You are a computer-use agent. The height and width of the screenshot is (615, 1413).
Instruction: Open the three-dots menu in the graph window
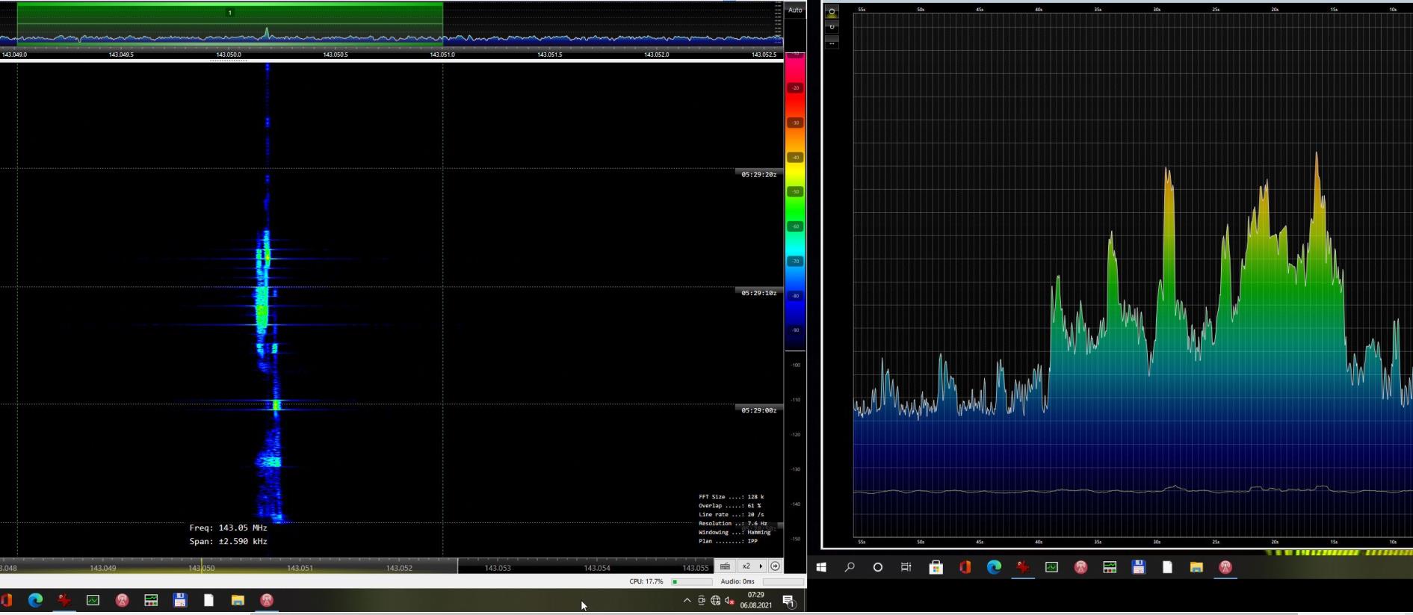coord(832,43)
